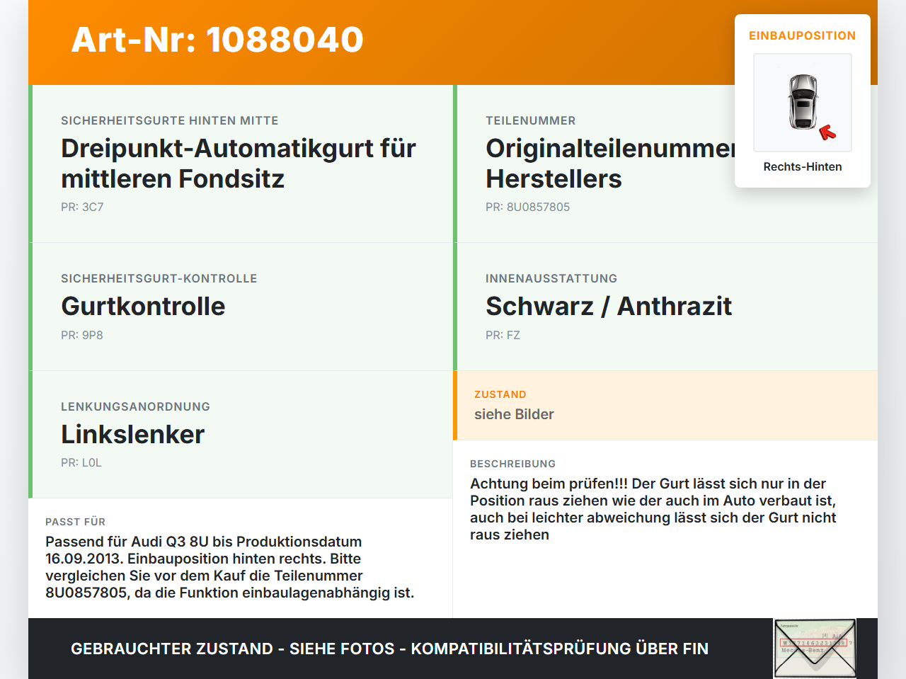Viewport: 906px width, 679px height.
Task: Click the GEBRAUCHTER ZUSTAND footer banner text
Action: coord(389,649)
